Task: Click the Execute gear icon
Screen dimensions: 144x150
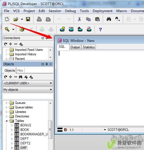Action: [x=22, y=29]
